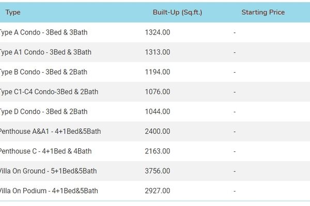Click the Built-Up (Sq.ft.) column header
This screenshot has width=310, height=206.
click(177, 12)
